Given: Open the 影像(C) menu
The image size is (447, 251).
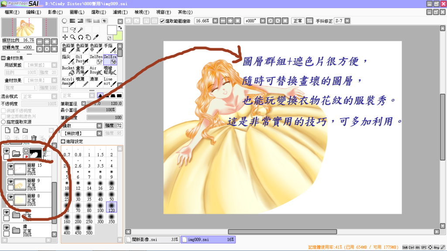Looking at the screenshot, I should coord(55,12).
